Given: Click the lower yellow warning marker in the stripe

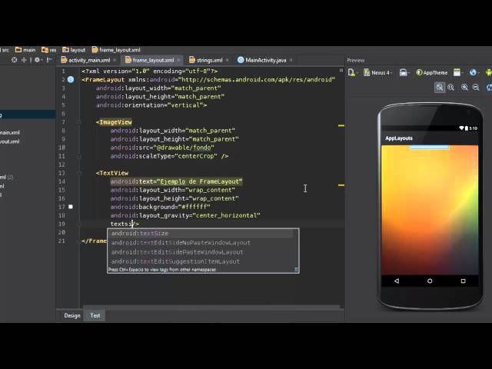Looking at the screenshot, I should pyautogui.click(x=341, y=185).
